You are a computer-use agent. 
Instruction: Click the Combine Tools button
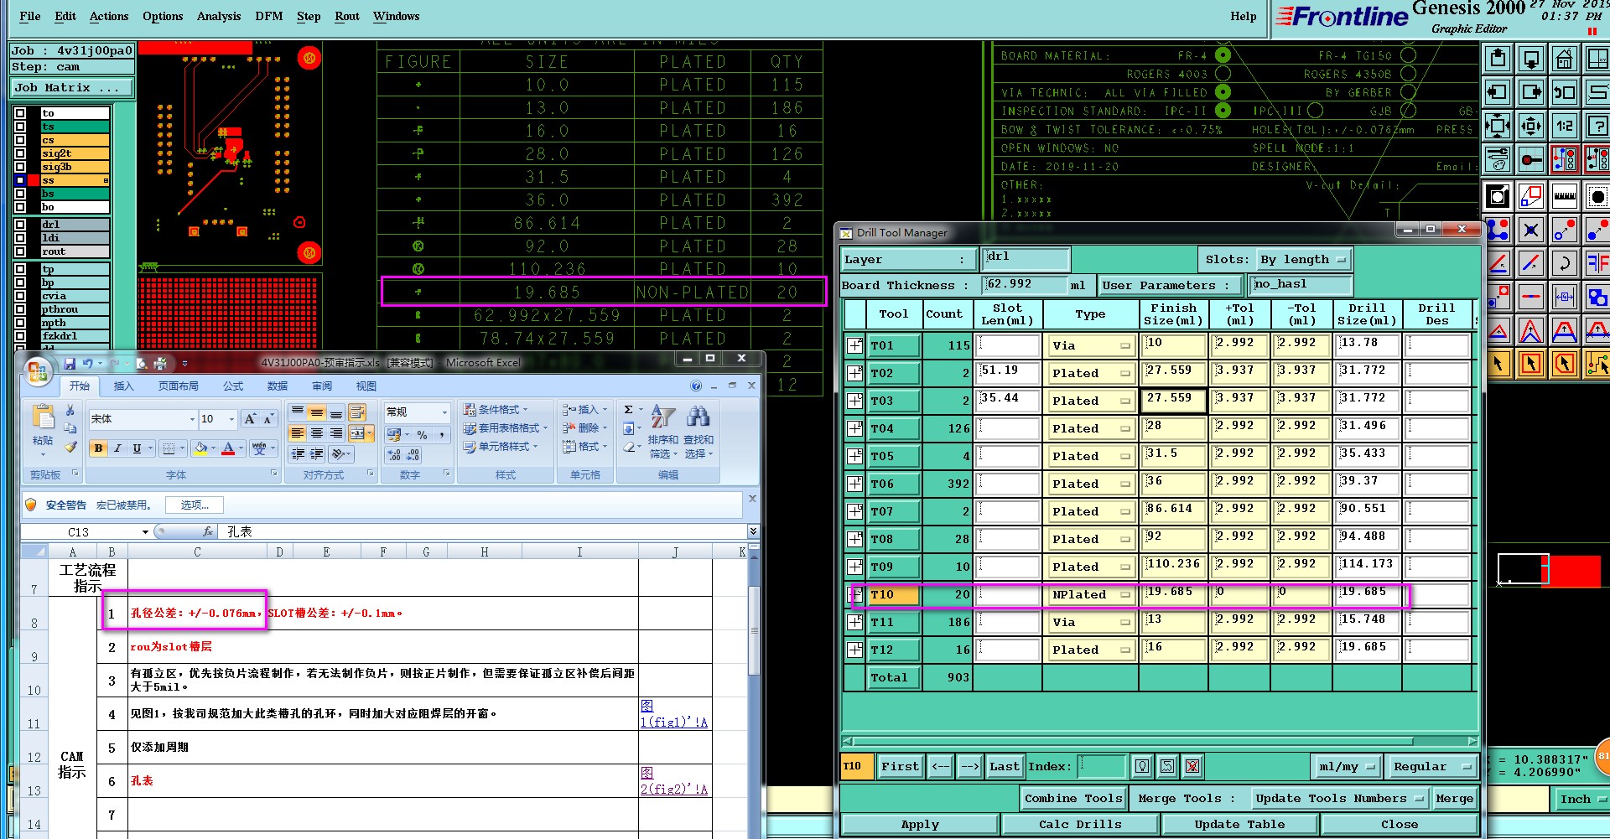tap(1072, 799)
